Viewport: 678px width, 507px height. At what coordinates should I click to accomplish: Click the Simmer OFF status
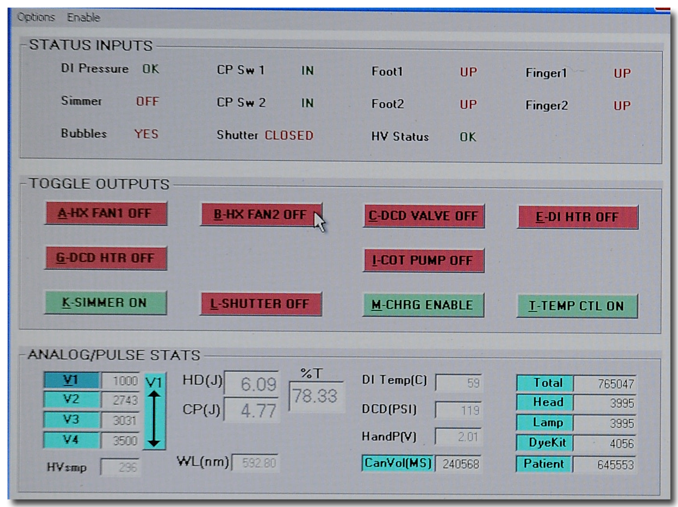tap(147, 101)
